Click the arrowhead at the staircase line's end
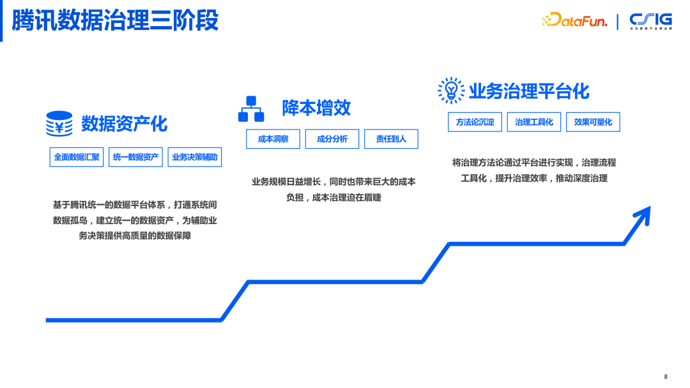This screenshot has height=388, width=690. point(643,216)
